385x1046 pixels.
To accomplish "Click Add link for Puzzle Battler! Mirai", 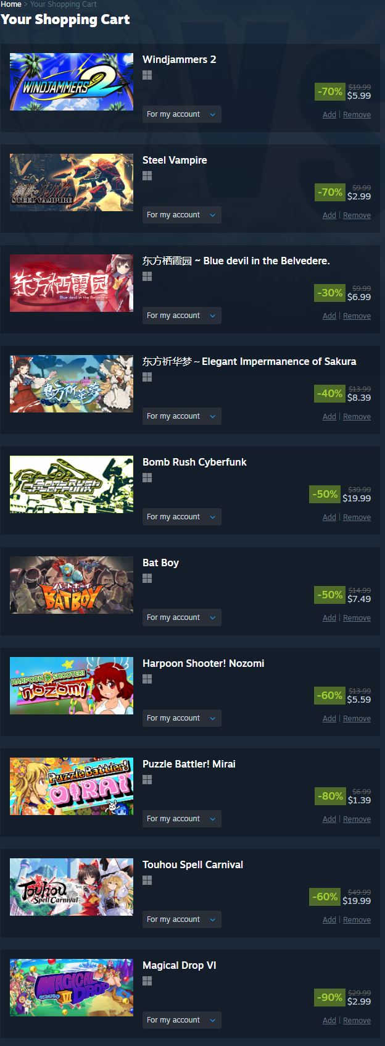I will click(329, 819).
